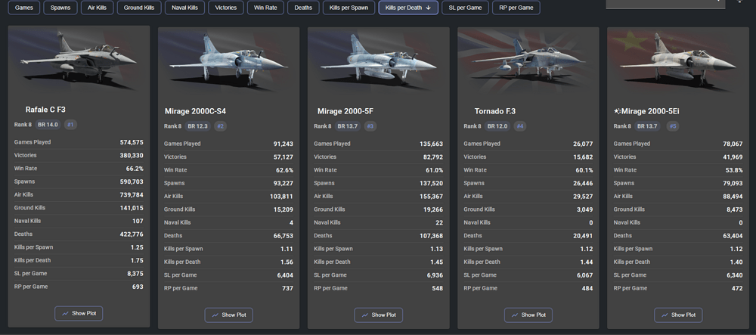This screenshot has height=335, width=756.
Task: Click the #2 position badge
Action: 220,126
